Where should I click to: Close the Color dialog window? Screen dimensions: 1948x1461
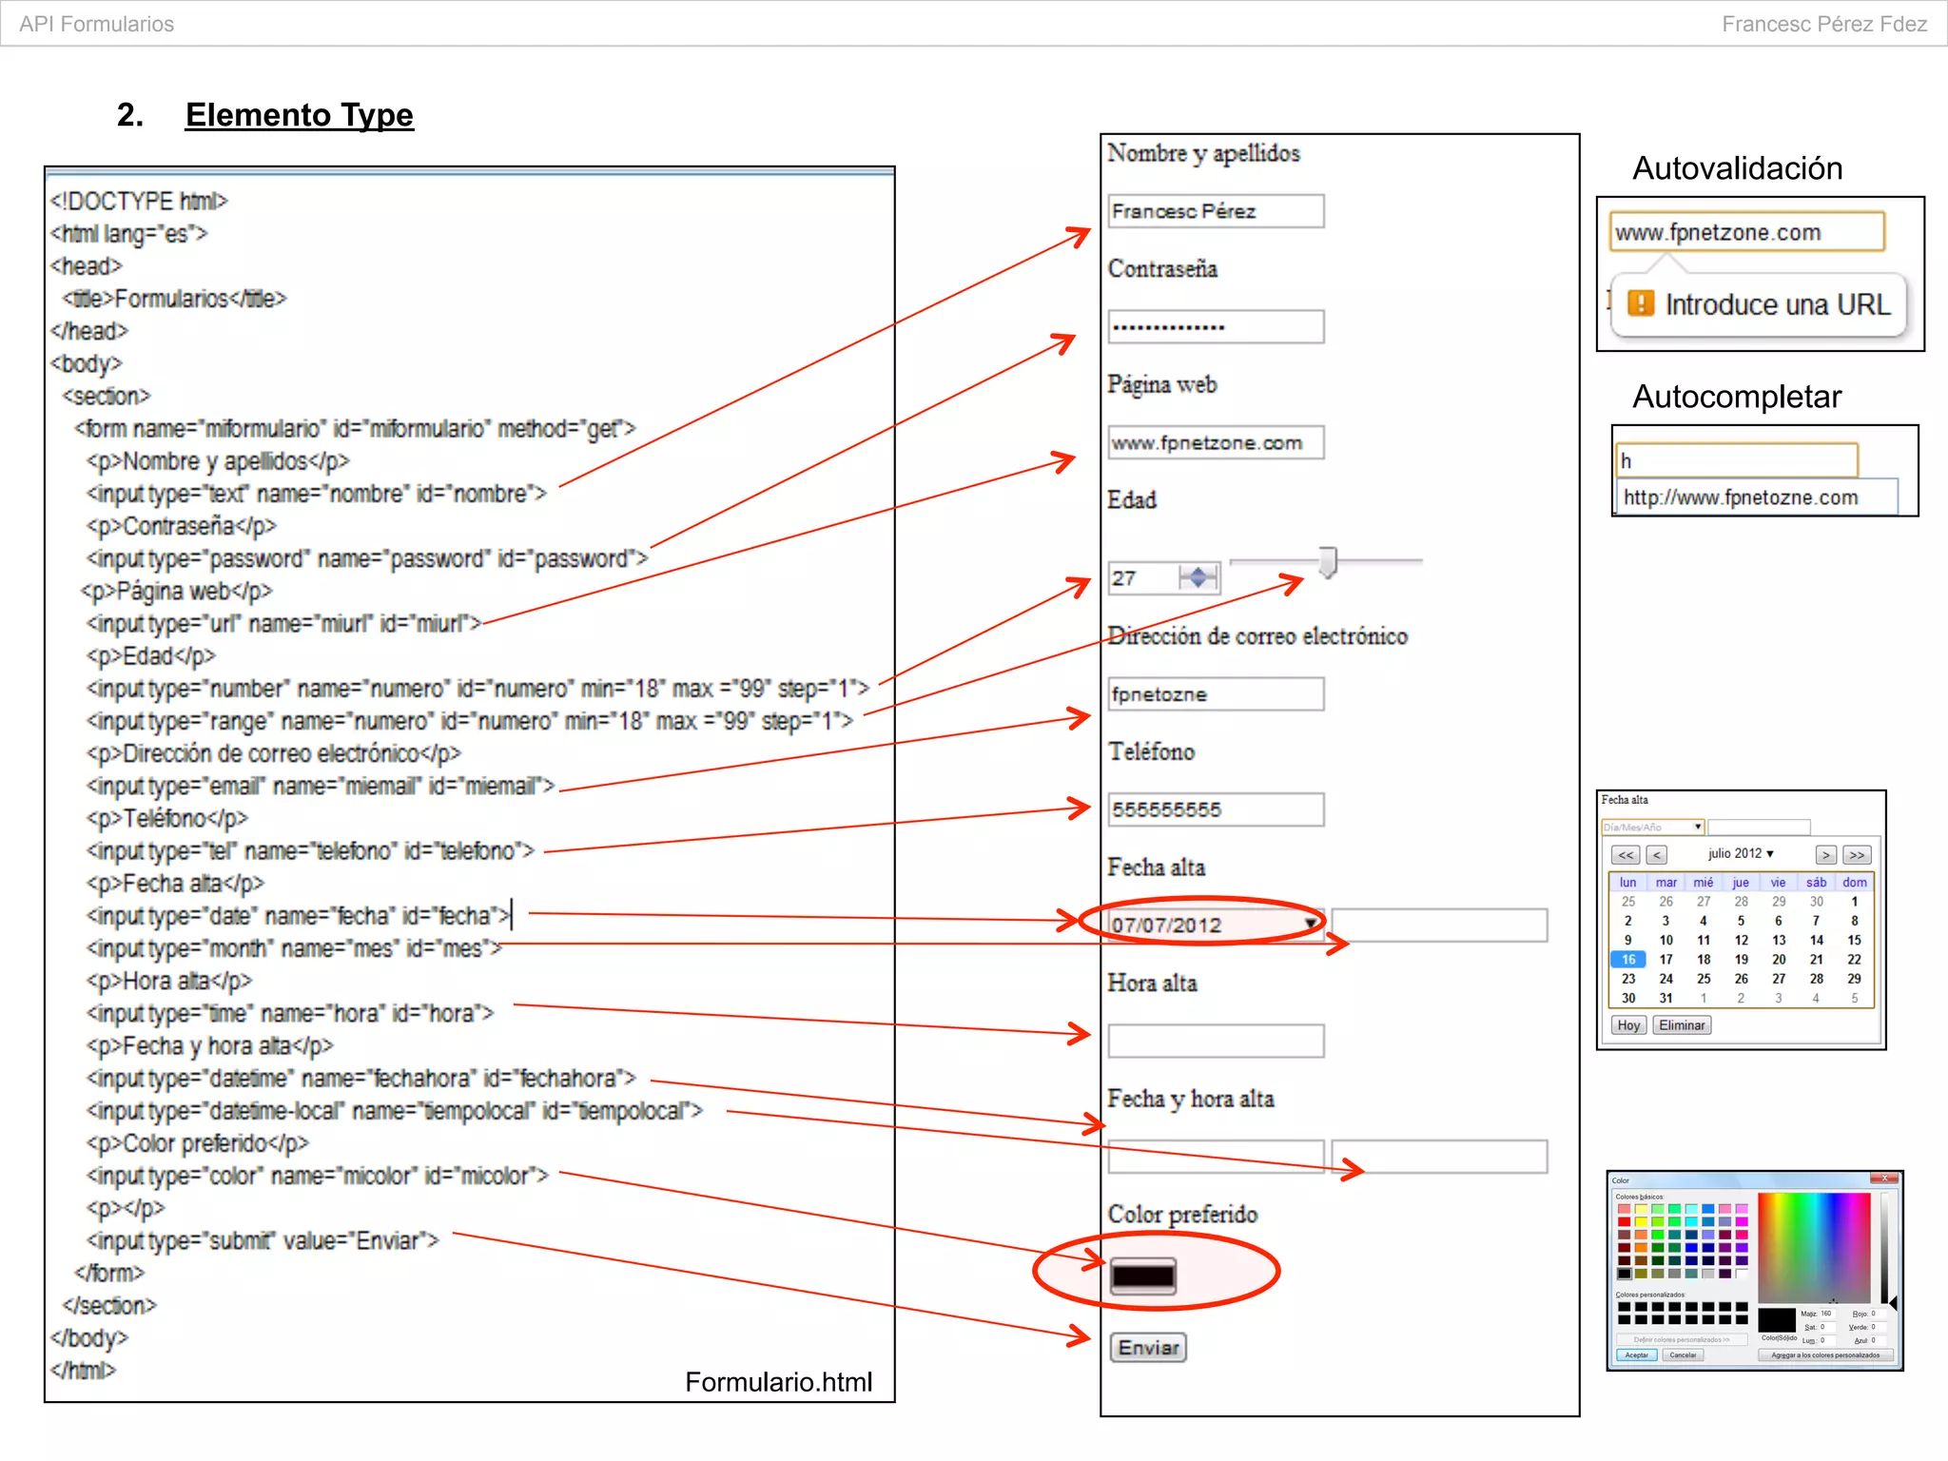1884,1179
